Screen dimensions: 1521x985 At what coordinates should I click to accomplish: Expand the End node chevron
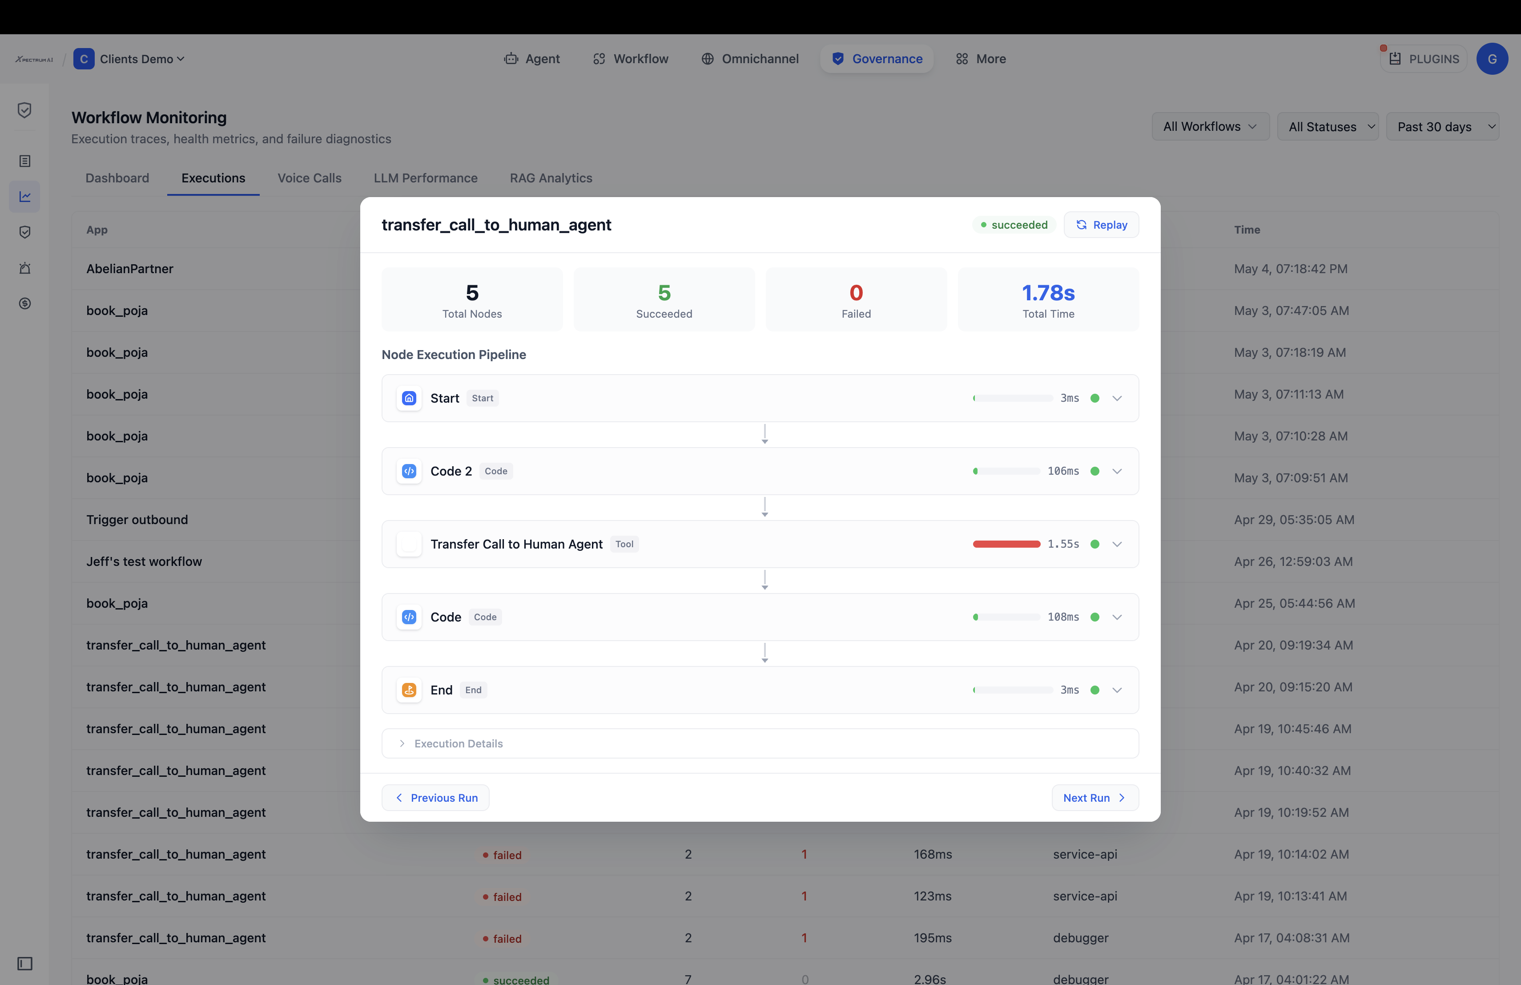[x=1117, y=690]
